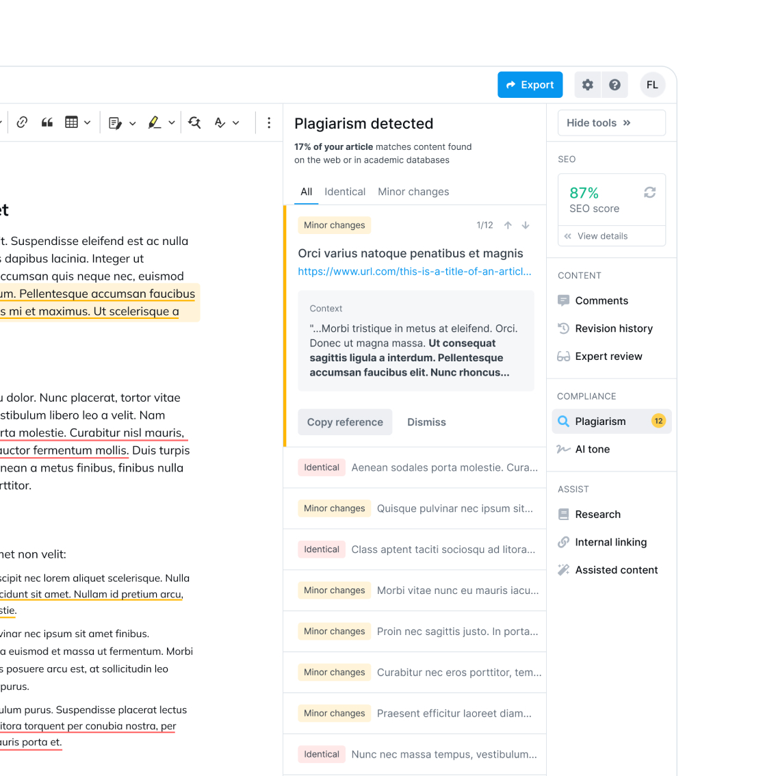Open the spell check dropdown arrow
Image resolution: width=776 pixels, height=776 pixels.
pos(236,123)
